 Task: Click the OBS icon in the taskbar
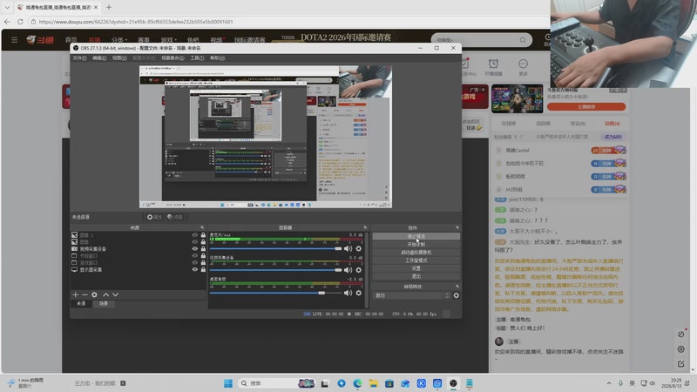453,383
